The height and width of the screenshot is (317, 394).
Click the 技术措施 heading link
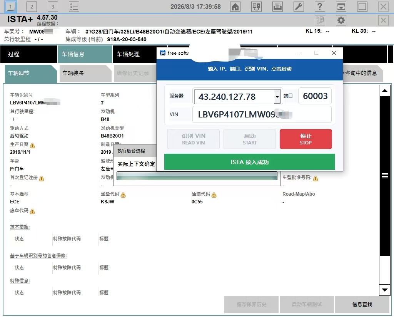coord(20,227)
